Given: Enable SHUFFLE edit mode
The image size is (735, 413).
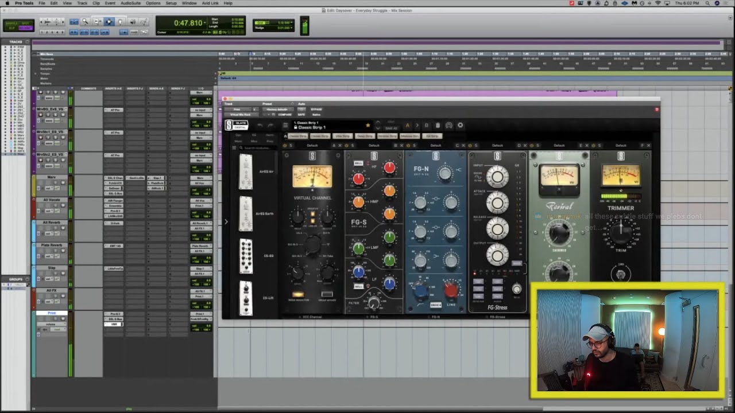Looking at the screenshot, I should 11,23.
